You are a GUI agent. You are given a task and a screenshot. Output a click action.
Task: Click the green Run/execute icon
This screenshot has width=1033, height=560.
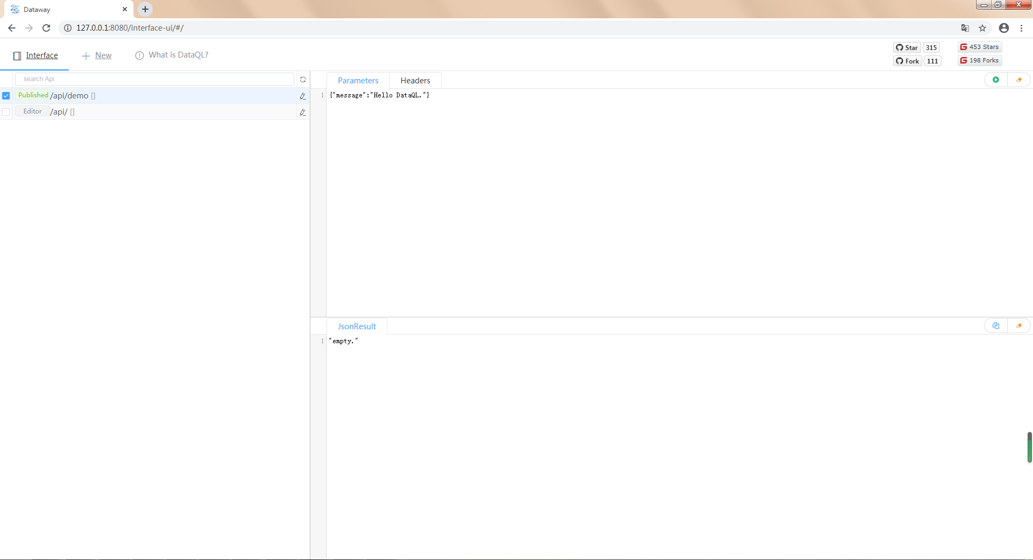coord(996,80)
